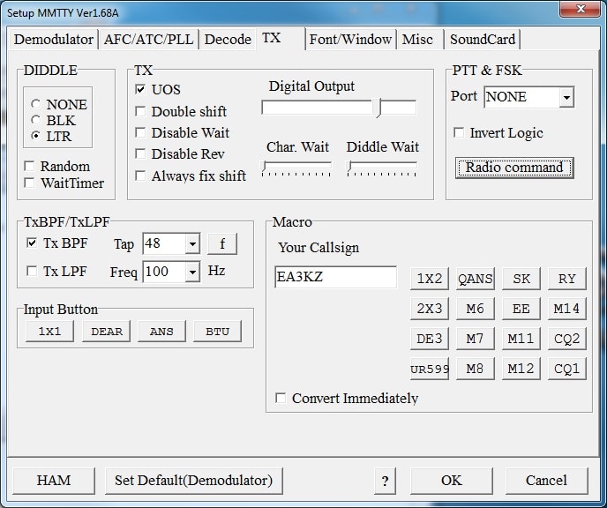Confirm settings with OK

[452, 481]
